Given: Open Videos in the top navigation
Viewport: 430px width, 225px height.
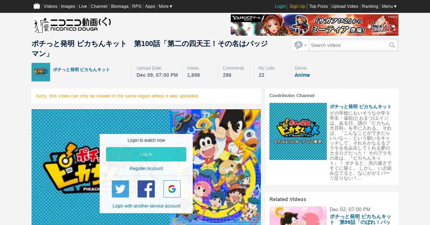Looking at the screenshot, I should (51, 6).
